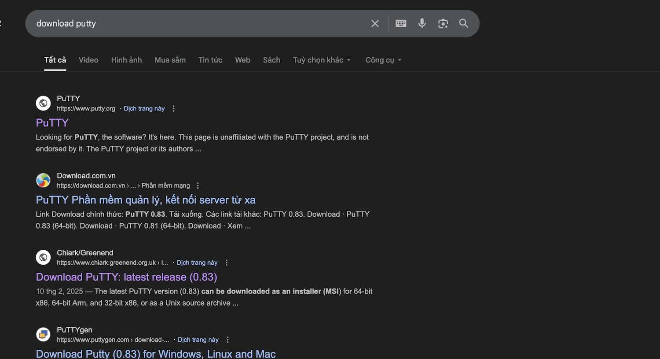Open more options for Chiark/Greenend result
Viewport: 660px width, 359px height.
coord(227,263)
